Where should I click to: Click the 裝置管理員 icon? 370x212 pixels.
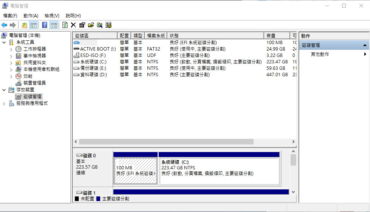tap(18, 83)
